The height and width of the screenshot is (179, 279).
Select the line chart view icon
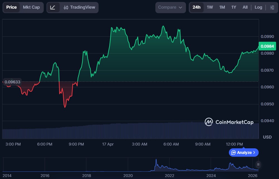tap(53, 7)
